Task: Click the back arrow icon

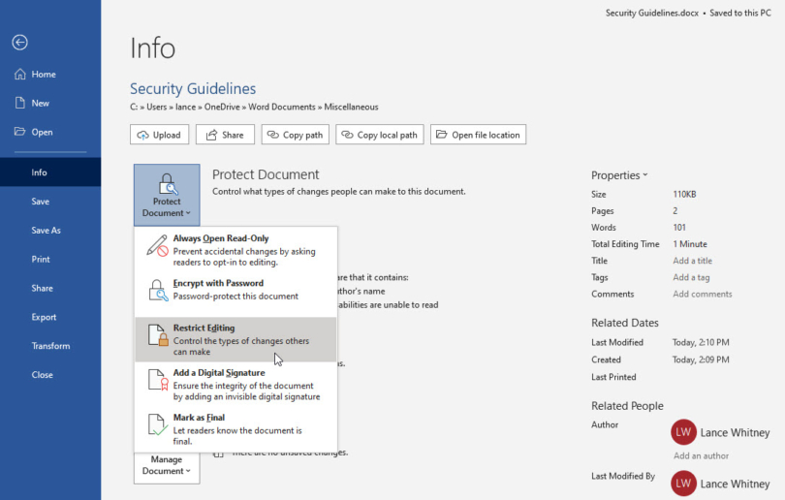Action: [x=19, y=42]
